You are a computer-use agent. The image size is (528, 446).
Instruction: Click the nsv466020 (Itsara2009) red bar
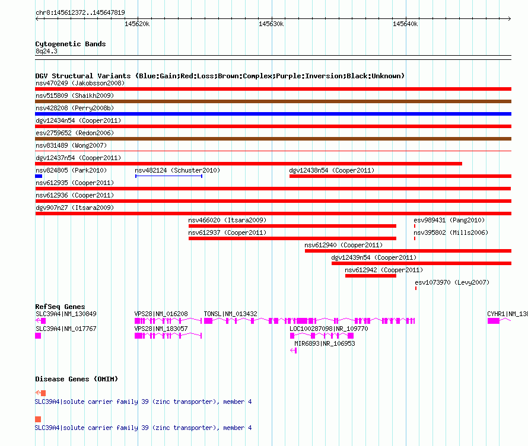coord(292,226)
